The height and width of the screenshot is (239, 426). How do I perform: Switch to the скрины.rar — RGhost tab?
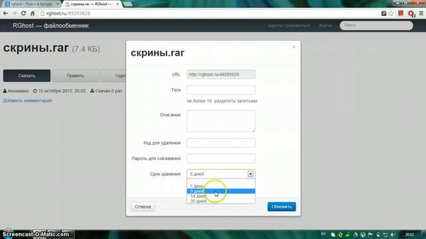point(92,4)
